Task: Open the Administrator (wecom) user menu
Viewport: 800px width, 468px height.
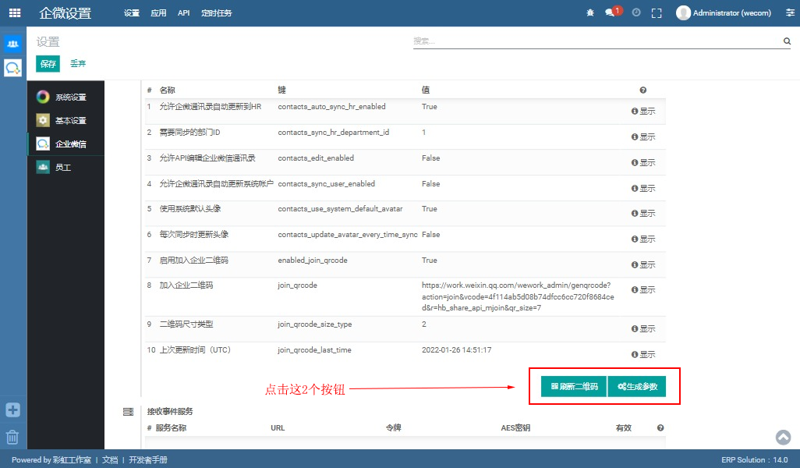Action: click(x=724, y=12)
